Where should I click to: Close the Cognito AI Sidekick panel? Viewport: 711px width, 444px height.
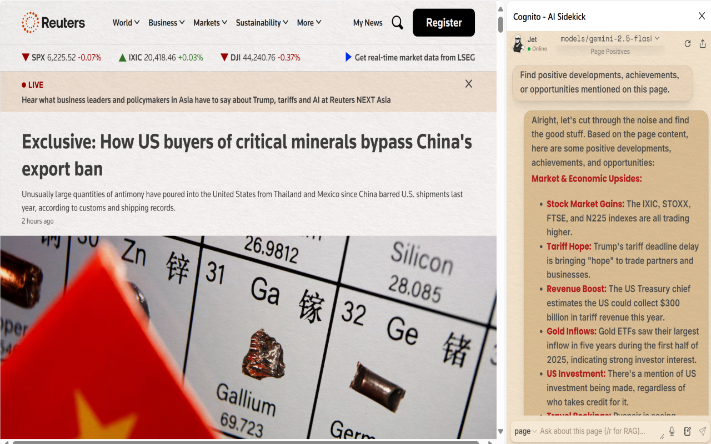702,16
